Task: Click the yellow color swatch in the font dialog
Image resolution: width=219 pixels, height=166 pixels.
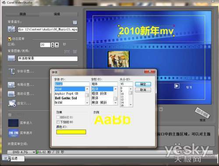Action: pyautogui.click(x=71, y=132)
